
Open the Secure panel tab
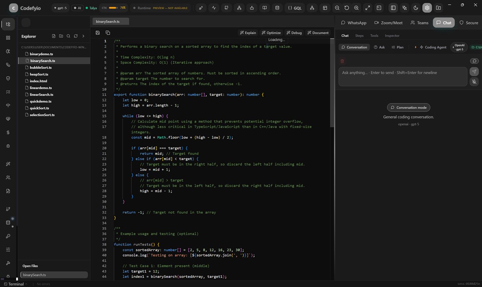coord(468,23)
